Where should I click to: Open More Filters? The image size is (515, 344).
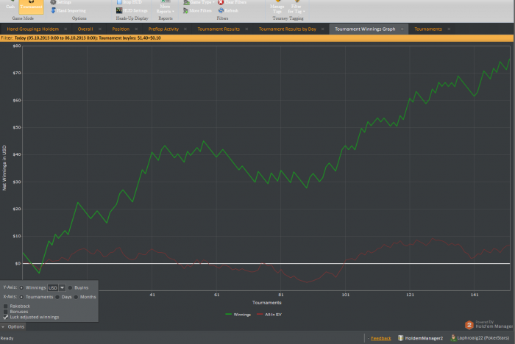(197, 10)
